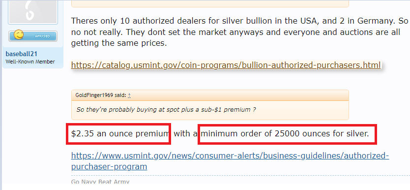Open baseball21's avatar image
This screenshot has height=190, width=410.
[33, 11]
